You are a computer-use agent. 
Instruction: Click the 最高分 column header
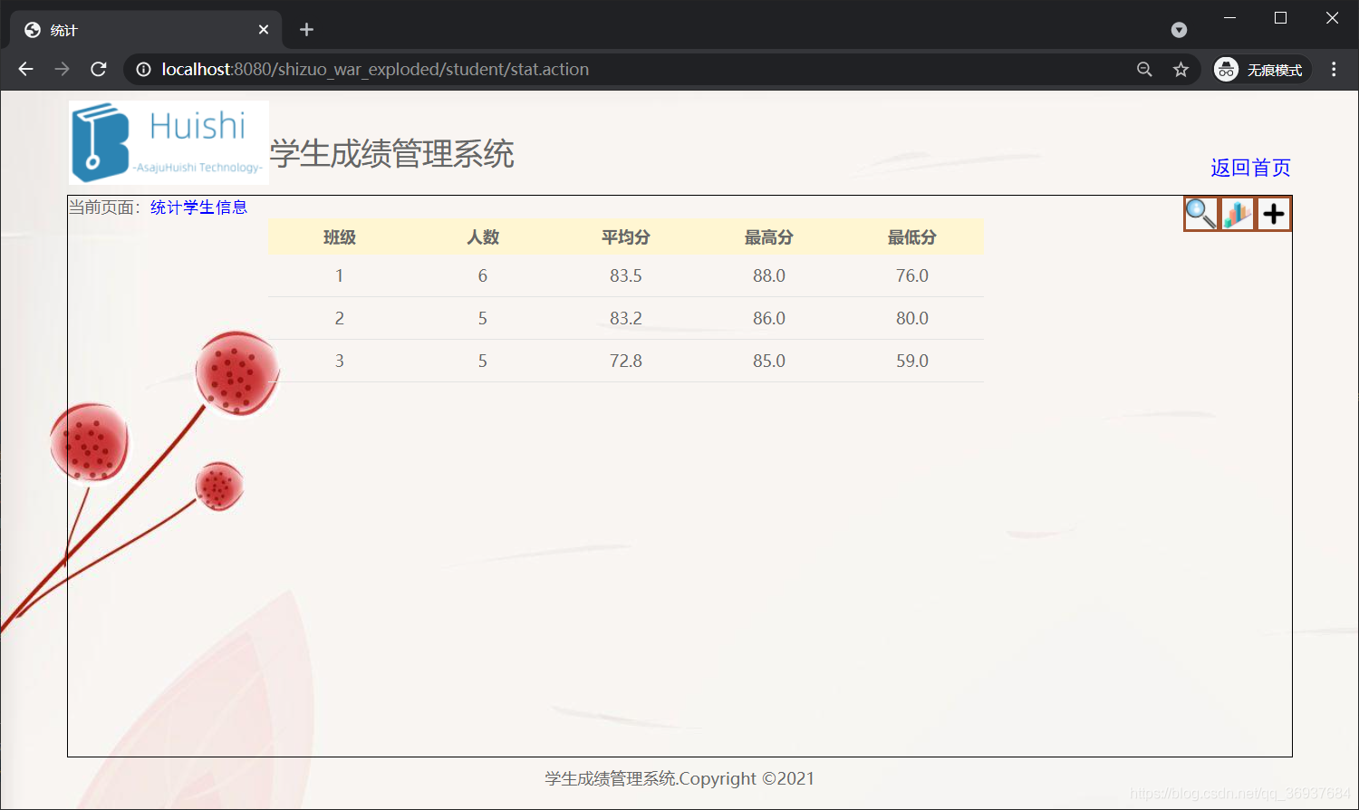(x=769, y=237)
